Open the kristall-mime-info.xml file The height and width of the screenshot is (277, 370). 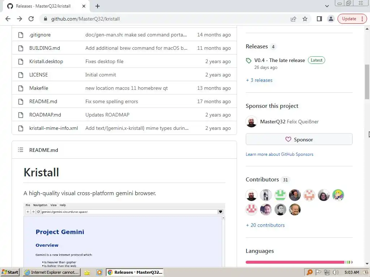pyautogui.click(x=53, y=128)
